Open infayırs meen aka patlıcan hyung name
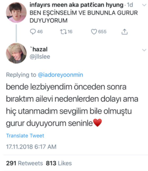This screenshot has height=171, width=148. [76, 5]
